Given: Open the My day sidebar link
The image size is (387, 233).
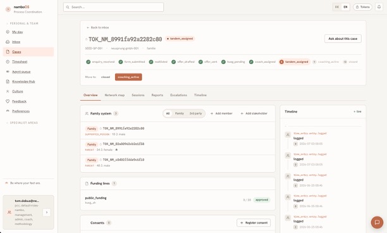Looking at the screenshot, I should [x=17, y=32].
